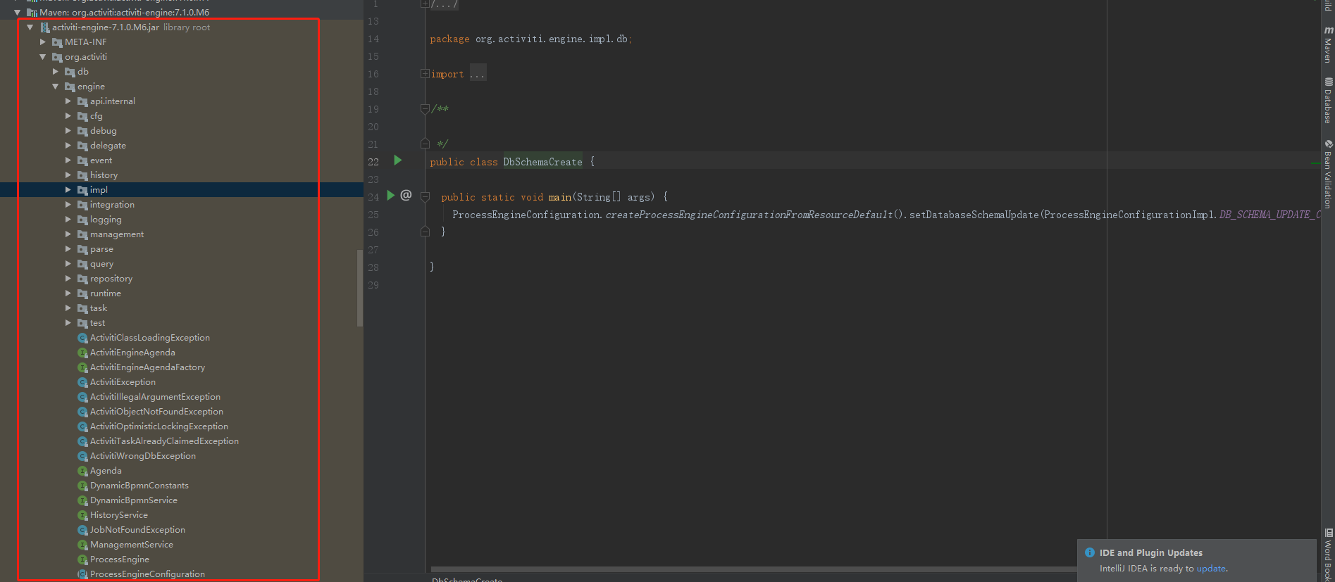The height and width of the screenshot is (582, 1335).
Task: Expand the impl package arrow
Action: pyautogui.click(x=68, y=190)
